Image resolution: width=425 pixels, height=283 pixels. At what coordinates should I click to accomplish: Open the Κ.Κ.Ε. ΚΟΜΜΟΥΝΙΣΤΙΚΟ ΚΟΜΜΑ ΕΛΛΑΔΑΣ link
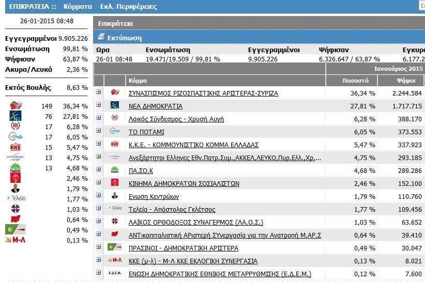click(193, 145)
